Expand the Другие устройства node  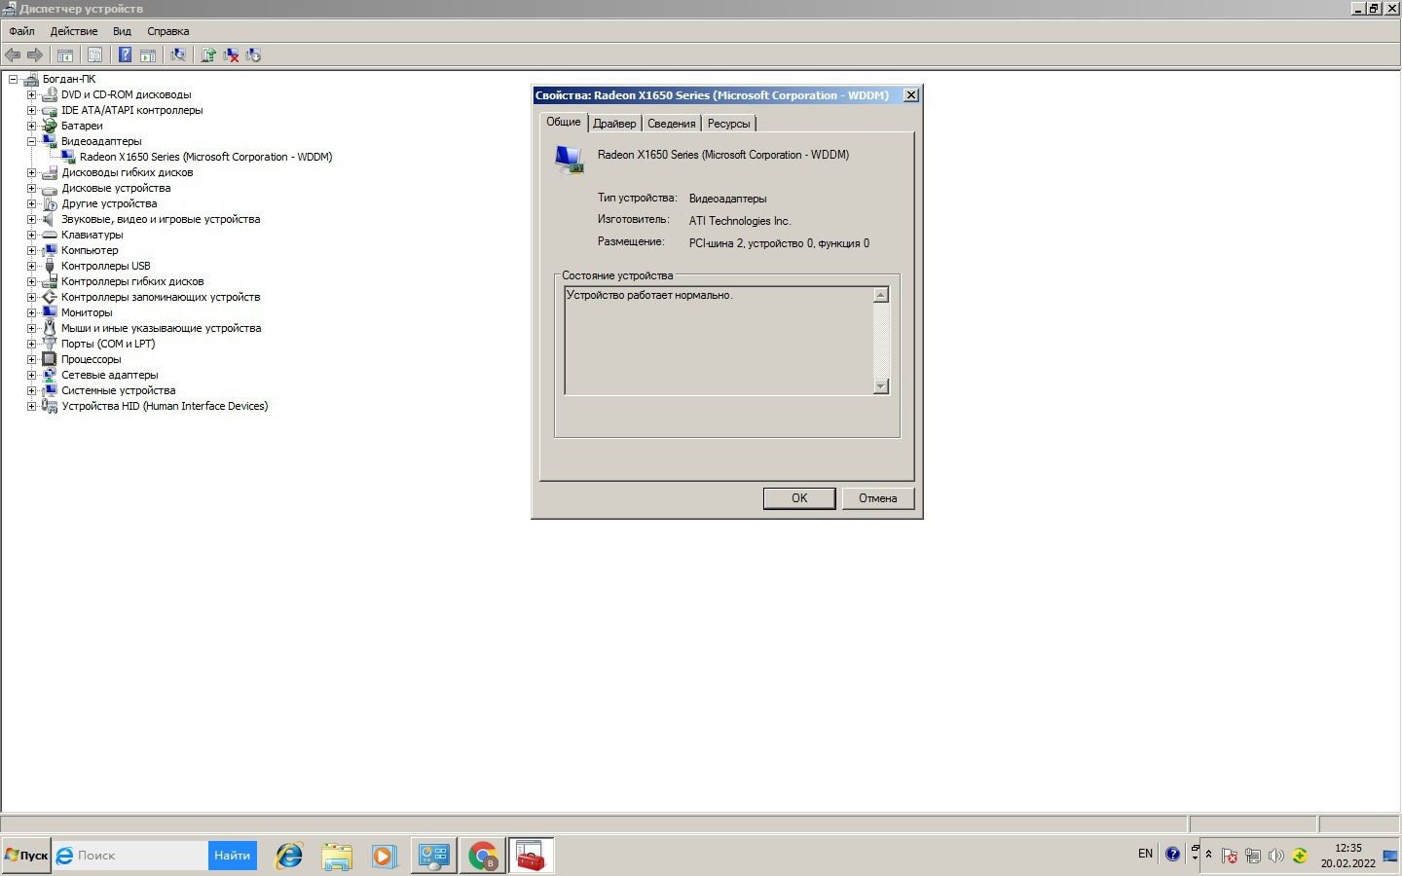(31, 203)
